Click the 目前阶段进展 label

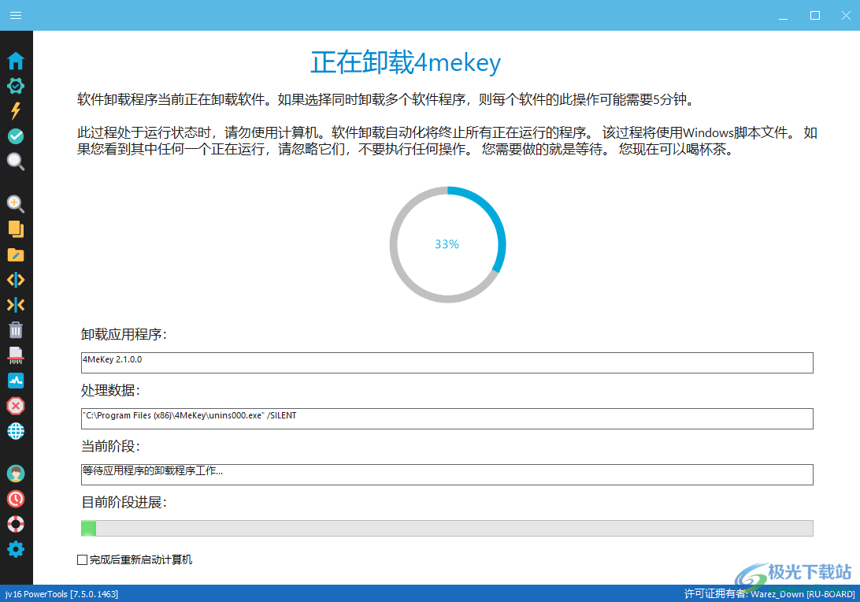tap(124, 502)
